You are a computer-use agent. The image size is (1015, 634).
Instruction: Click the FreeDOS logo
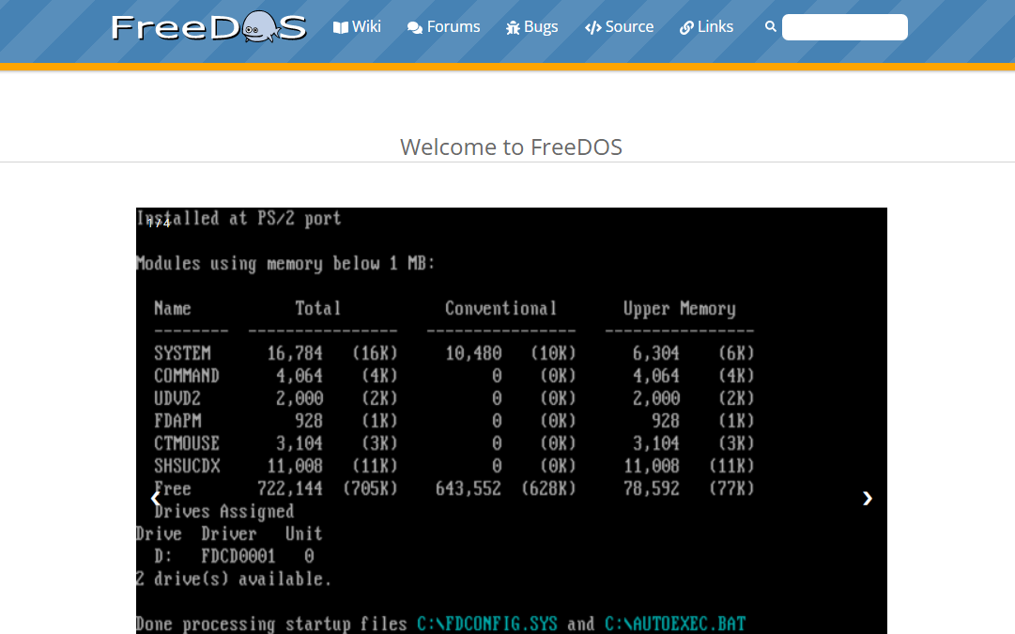pyautogui.click(x=208, y=27)
